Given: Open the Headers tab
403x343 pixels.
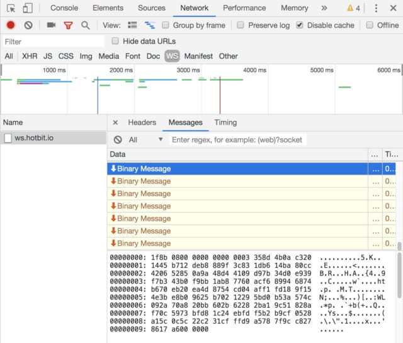Looking at the screenshot, I should coord(142,122).
